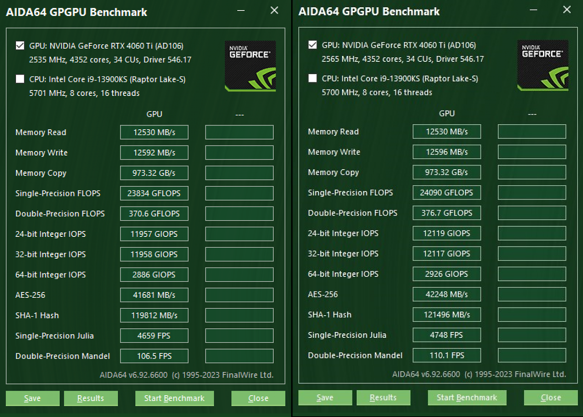Click GeForce logo in left window
Viewport: 583px width, 417px height.
[x=250, y=66]
